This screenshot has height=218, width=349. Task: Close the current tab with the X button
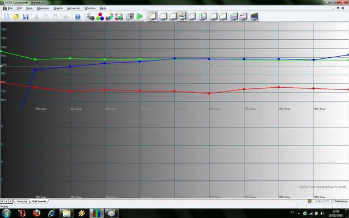[2, 201]
